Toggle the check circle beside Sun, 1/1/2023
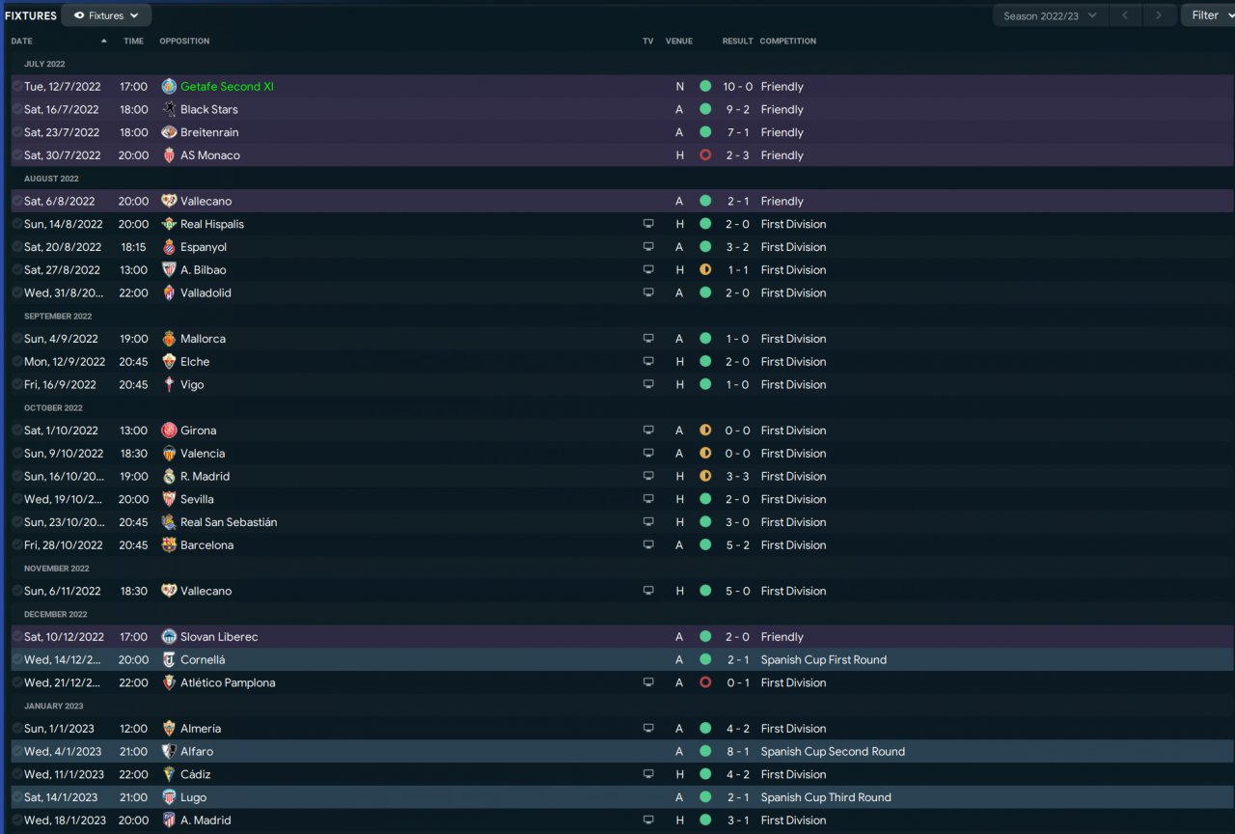Image resolution: width=1235 pixels, height=834 pixels. [17, 729]
